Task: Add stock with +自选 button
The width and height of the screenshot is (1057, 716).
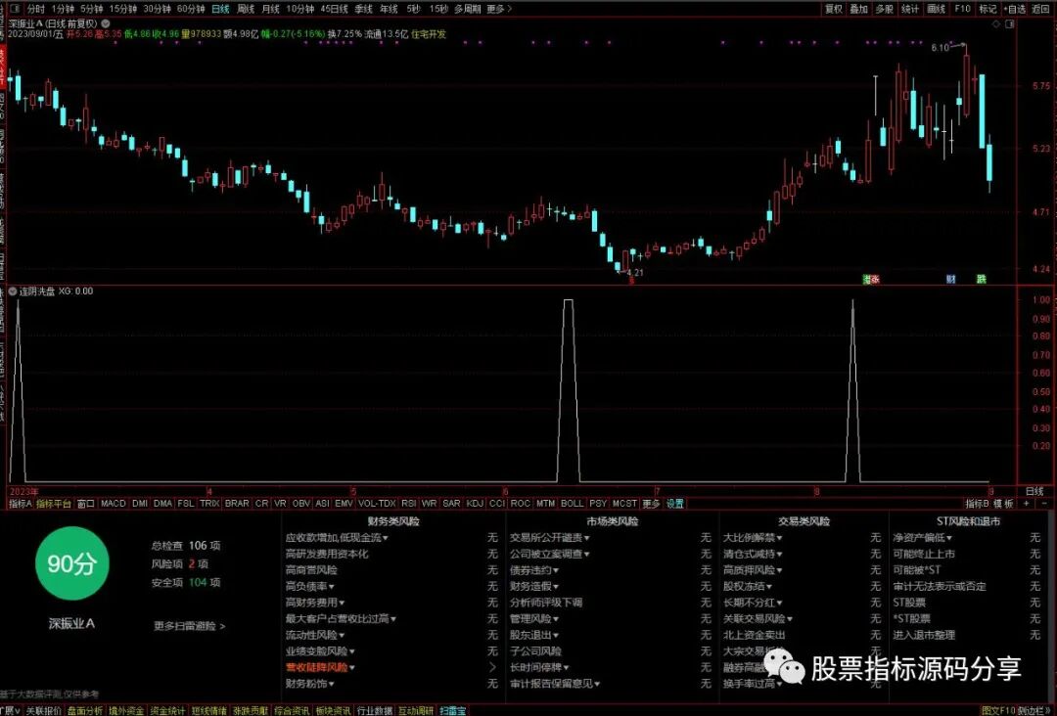Action: tap(1015, 9)
